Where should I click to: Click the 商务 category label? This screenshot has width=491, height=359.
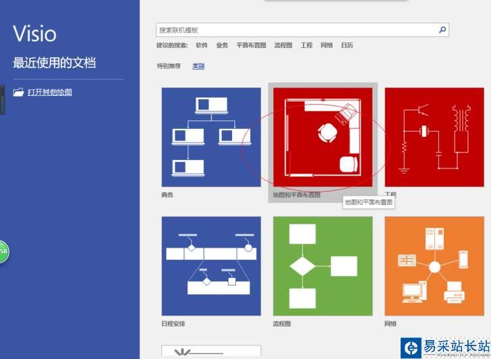(167, 195)
